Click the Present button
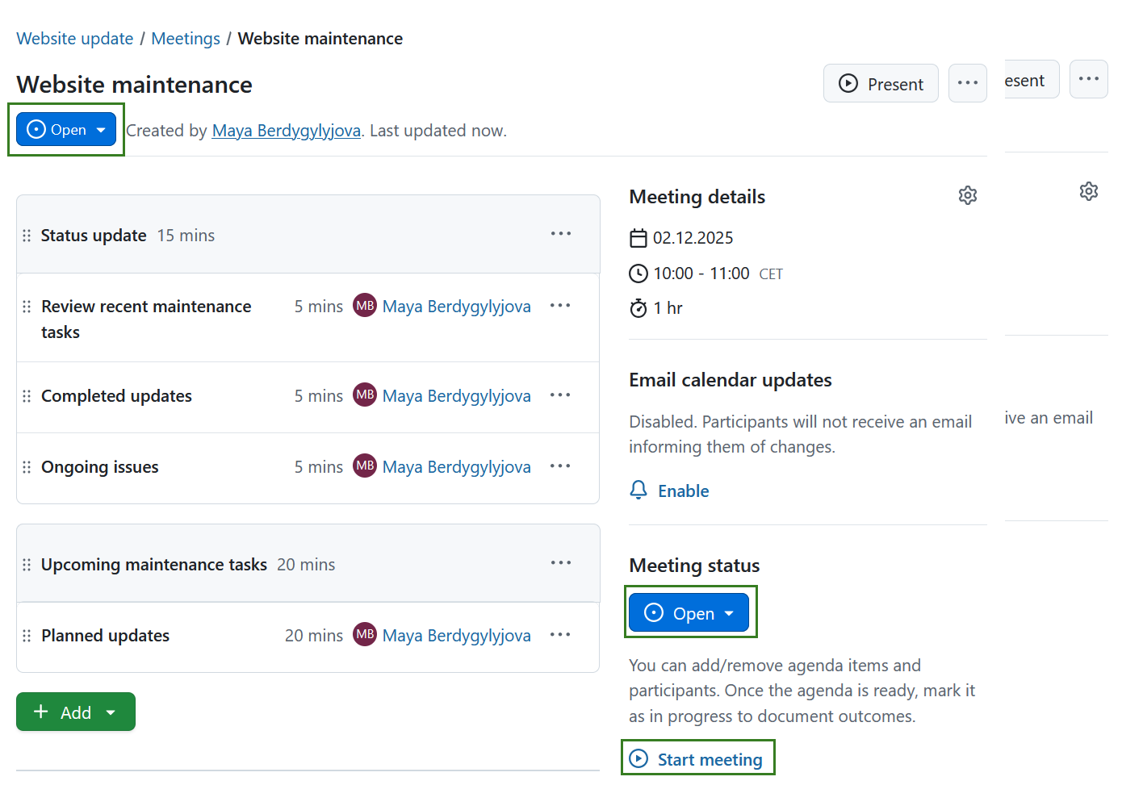1122x785 pixels. 881,84
